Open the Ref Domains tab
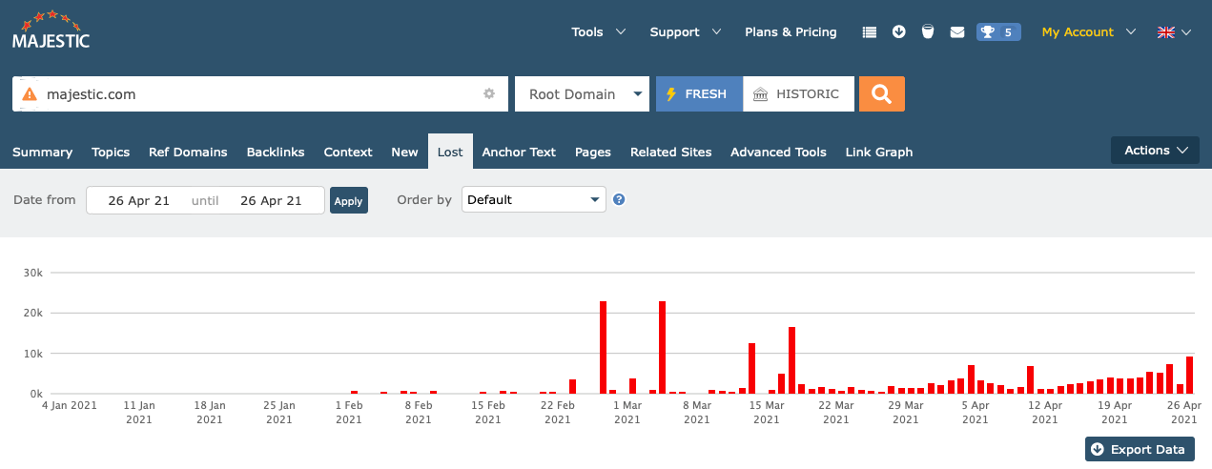This screenshot has height=469, width=1212. tap(188, 153)
